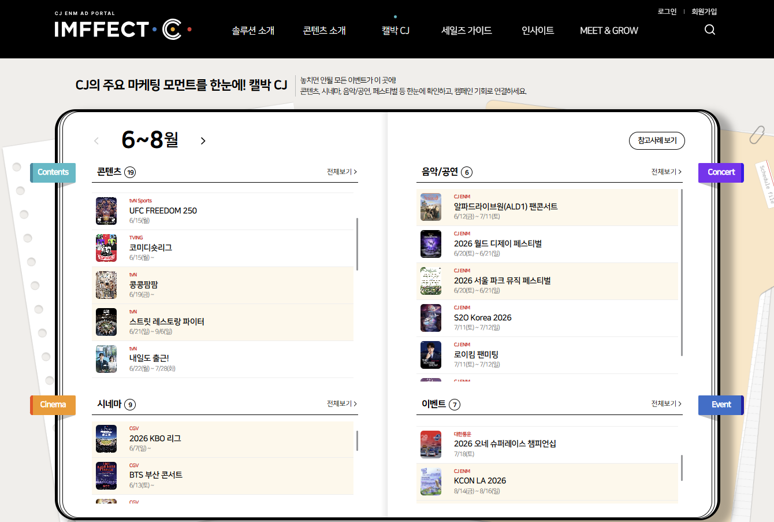Click the 참고사례 보기 button

click(657, 140)
